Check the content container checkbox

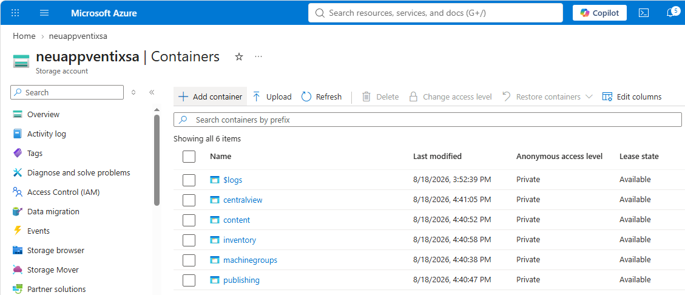189,220
